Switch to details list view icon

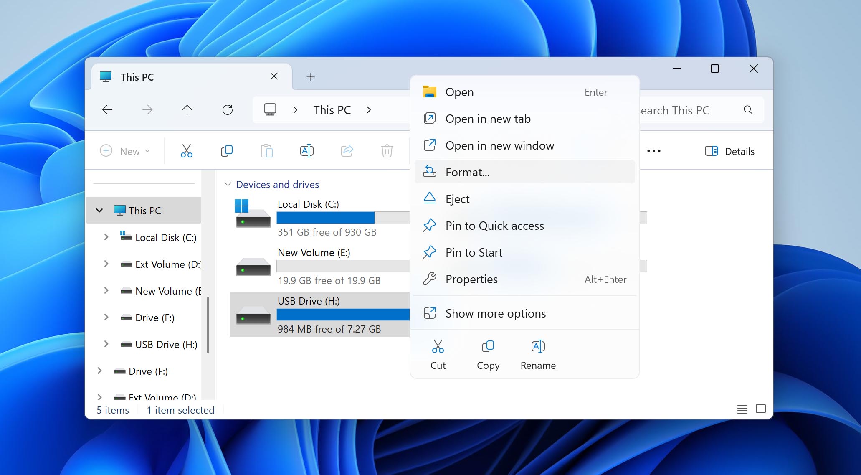point(742,409)
